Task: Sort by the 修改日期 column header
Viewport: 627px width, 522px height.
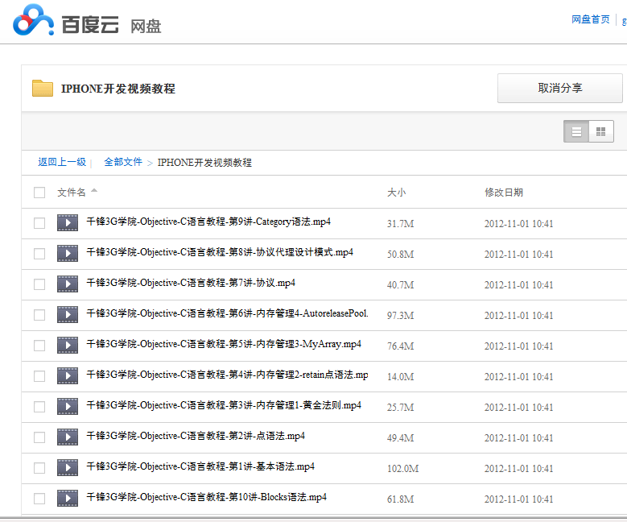Action: (x=504, y=193)
